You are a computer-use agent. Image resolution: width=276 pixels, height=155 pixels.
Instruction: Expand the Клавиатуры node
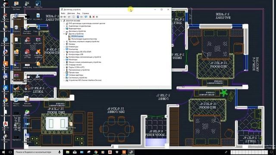(64, 47)
